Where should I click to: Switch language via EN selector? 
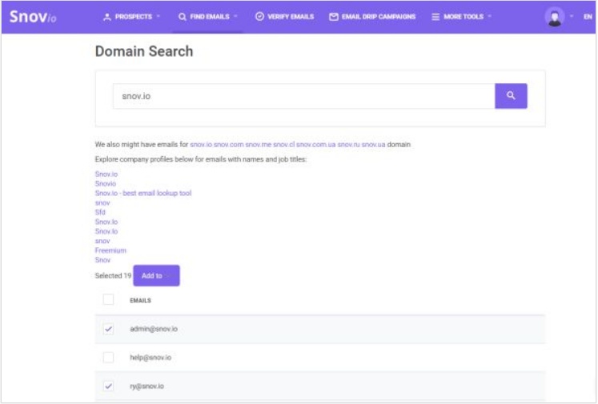click(588, 17)
